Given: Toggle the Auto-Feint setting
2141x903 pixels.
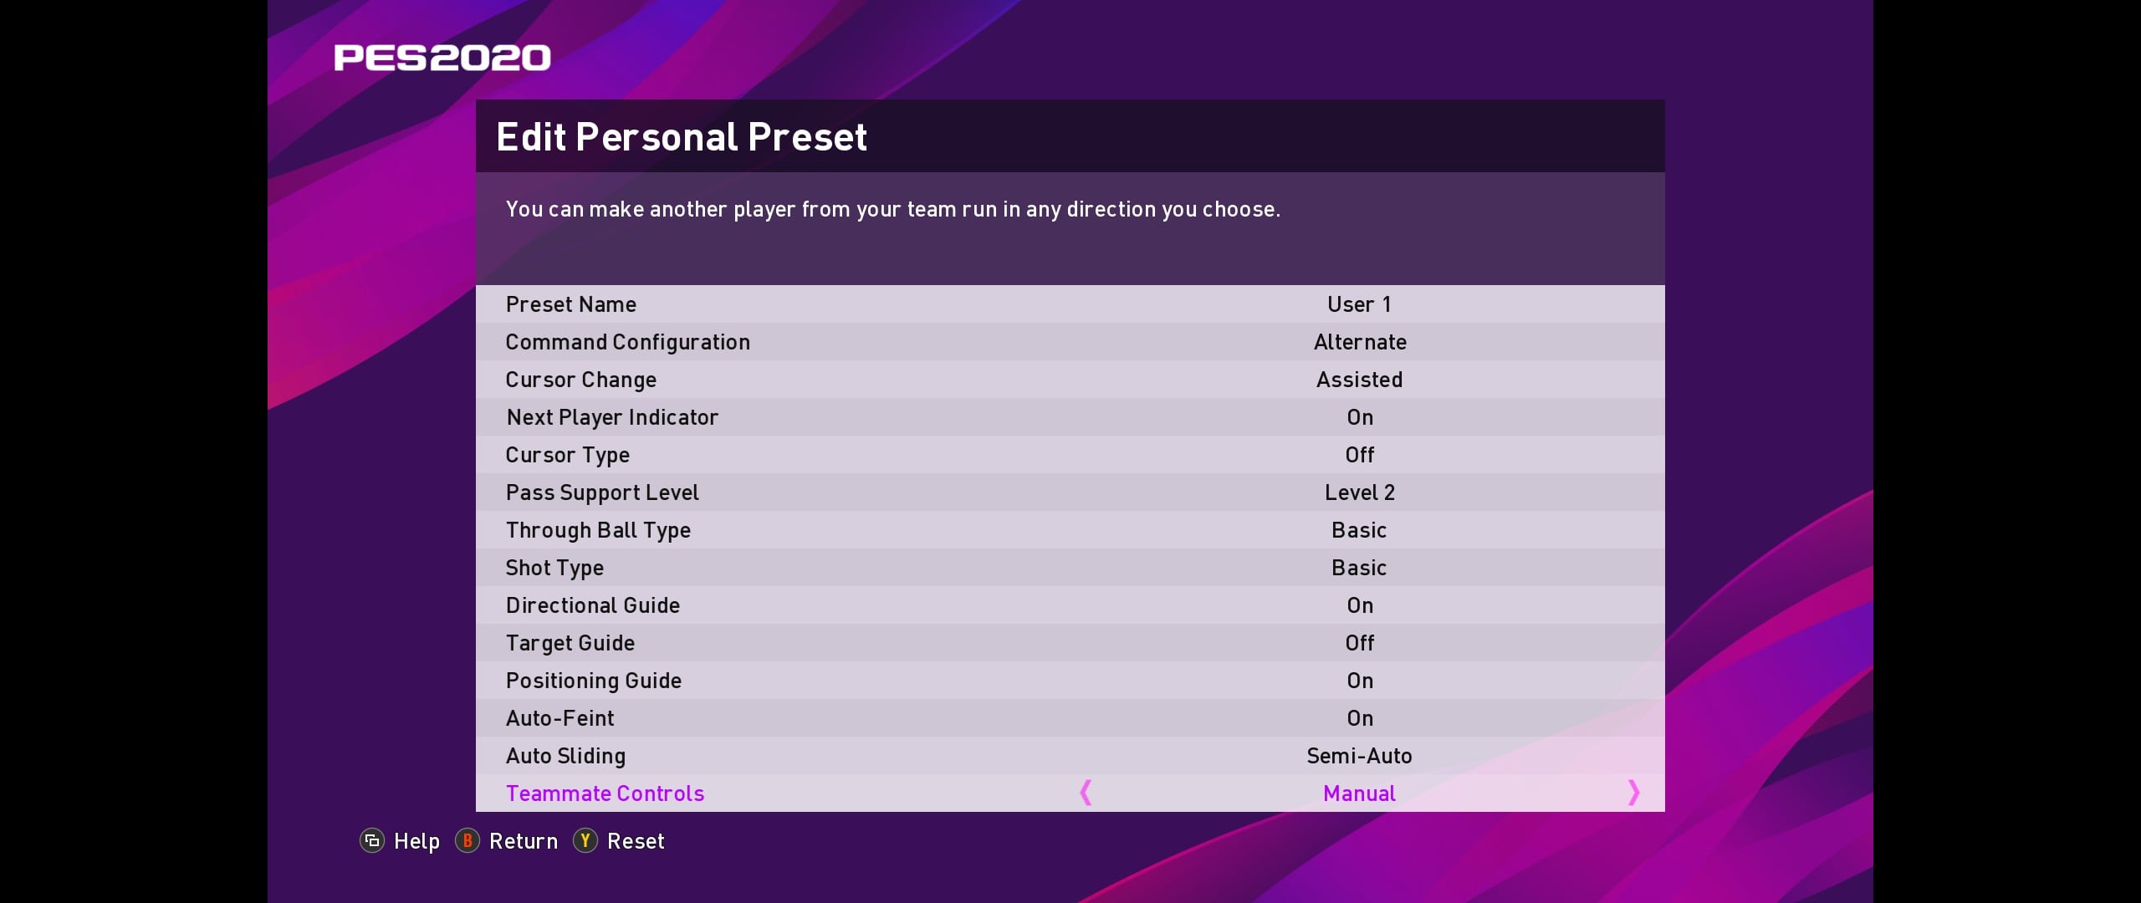Looking at the screenshot, I should [1359, 718].
